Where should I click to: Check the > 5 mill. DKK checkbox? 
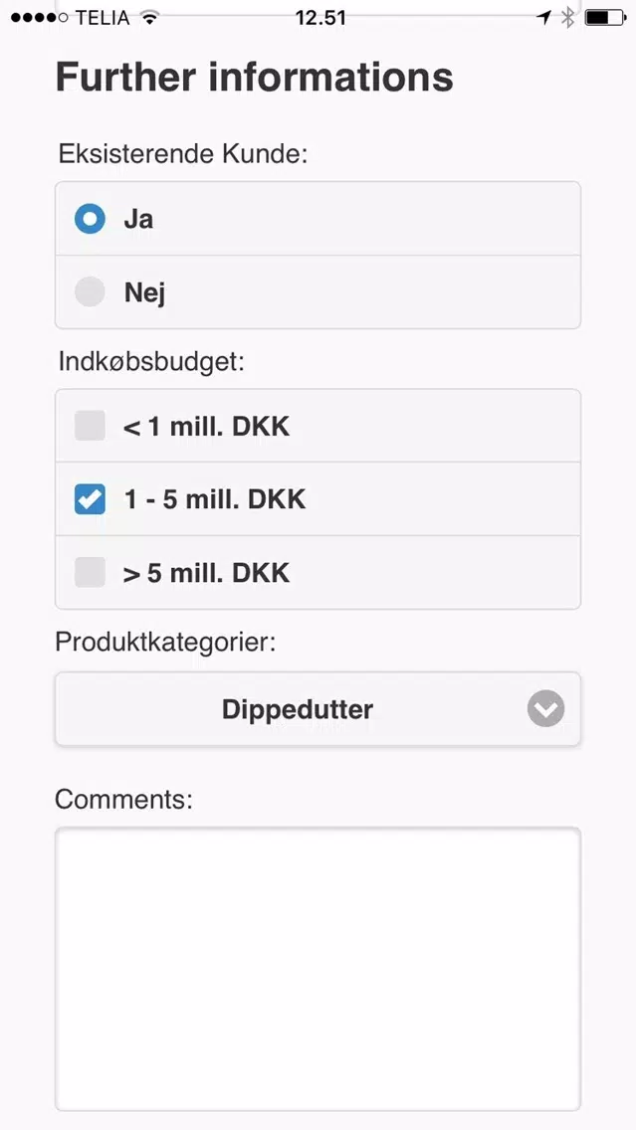(x=90, y=573)
